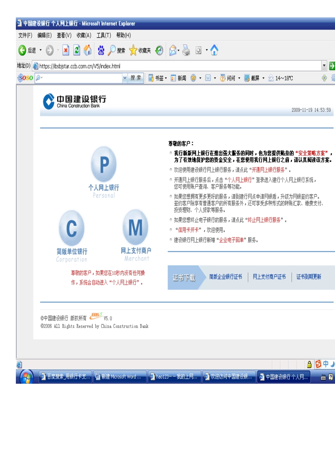Click the 企业电子回单 link
This screenshot has height=474, width=335.
click(231, 240)
